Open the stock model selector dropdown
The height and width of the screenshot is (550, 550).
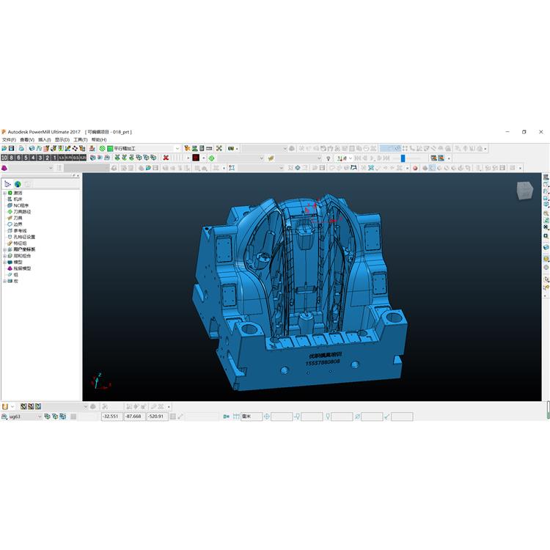[51, 168]
